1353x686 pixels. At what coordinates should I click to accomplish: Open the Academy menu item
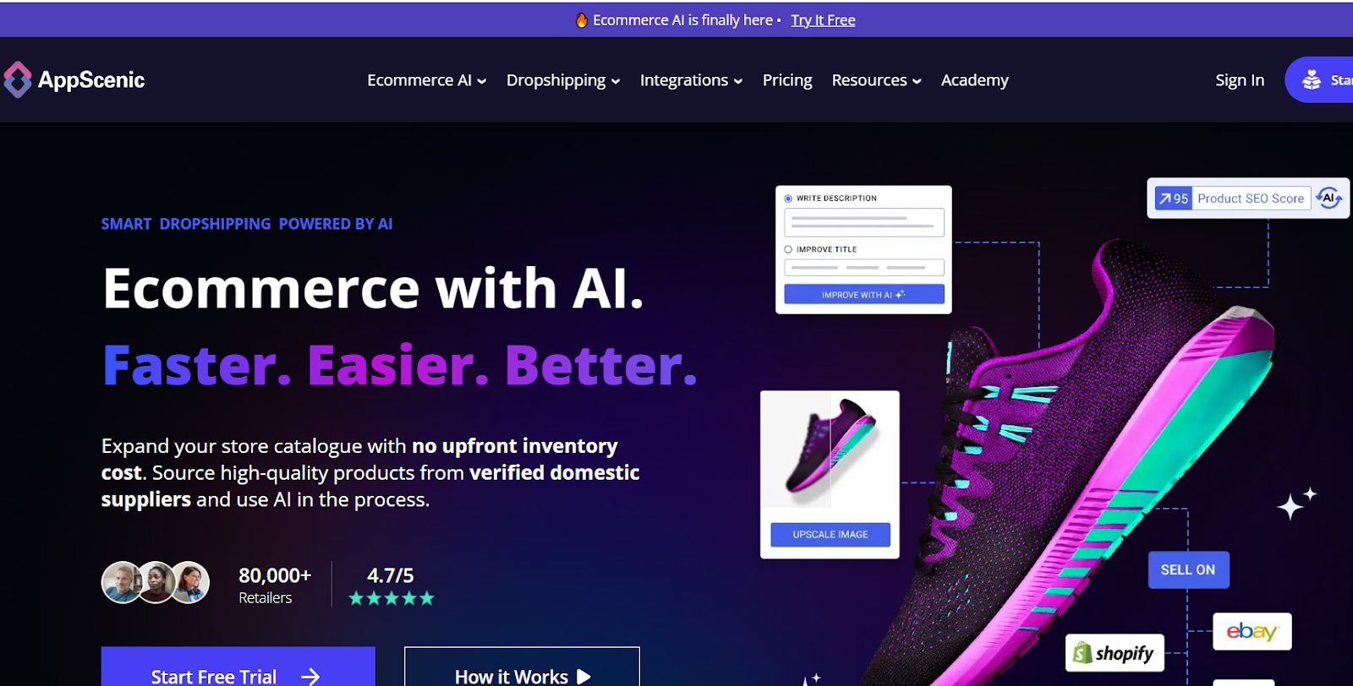975,80
